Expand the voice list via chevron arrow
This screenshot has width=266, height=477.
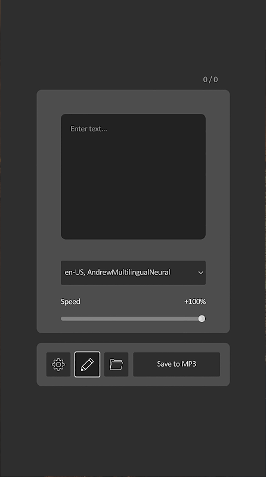pyautogui.click(x=200, y=272)
